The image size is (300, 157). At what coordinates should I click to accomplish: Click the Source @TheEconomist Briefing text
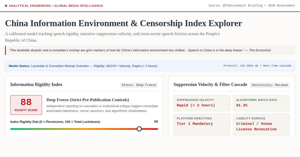click(252, 6)
